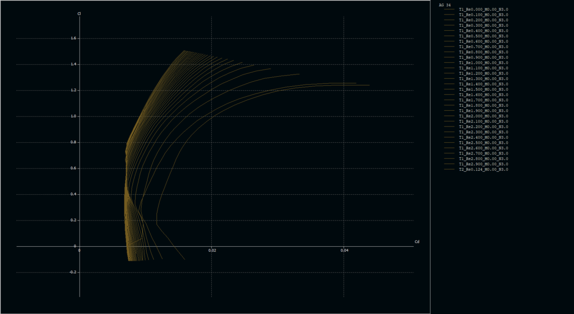Click the Cl vertical axis label
The image size is (574, 314).
(79, 13)
